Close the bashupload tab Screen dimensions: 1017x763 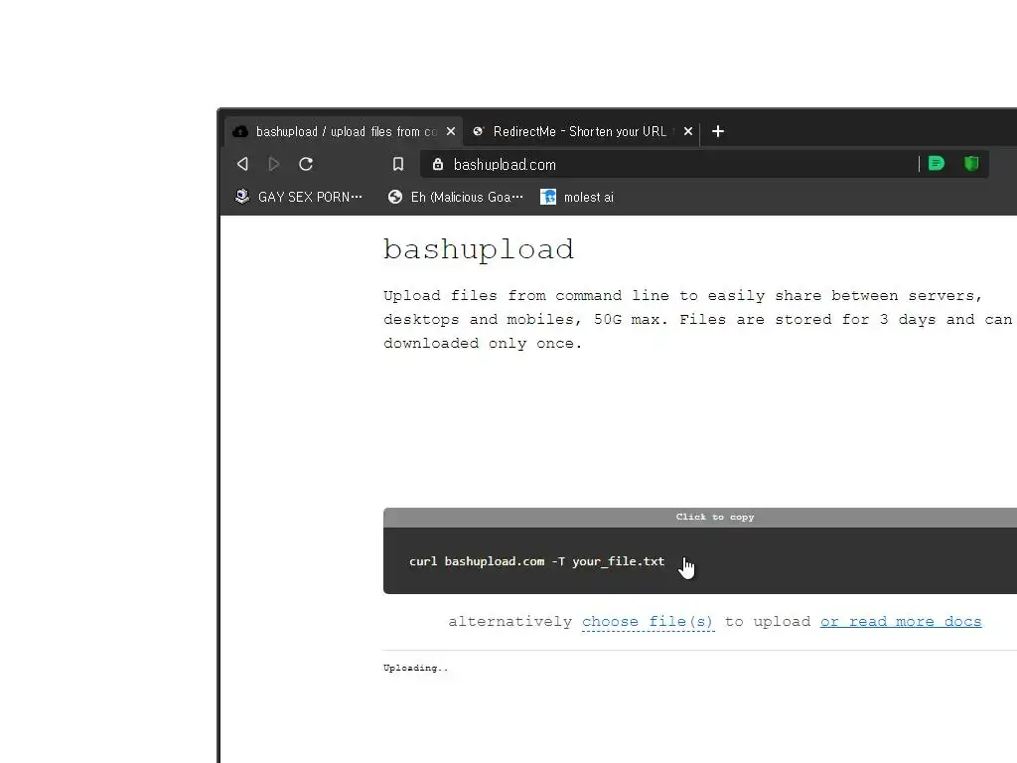pos(451,132)
